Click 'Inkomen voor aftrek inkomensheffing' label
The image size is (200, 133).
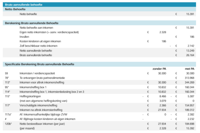[x=42, y=82]
